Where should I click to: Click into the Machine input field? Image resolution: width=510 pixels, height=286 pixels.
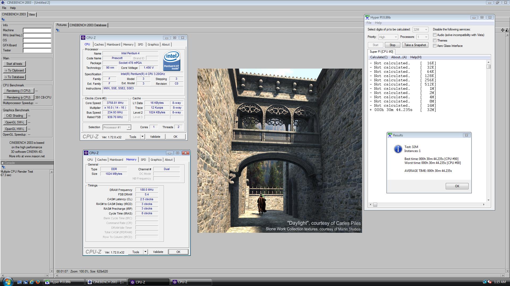point(37,30)
